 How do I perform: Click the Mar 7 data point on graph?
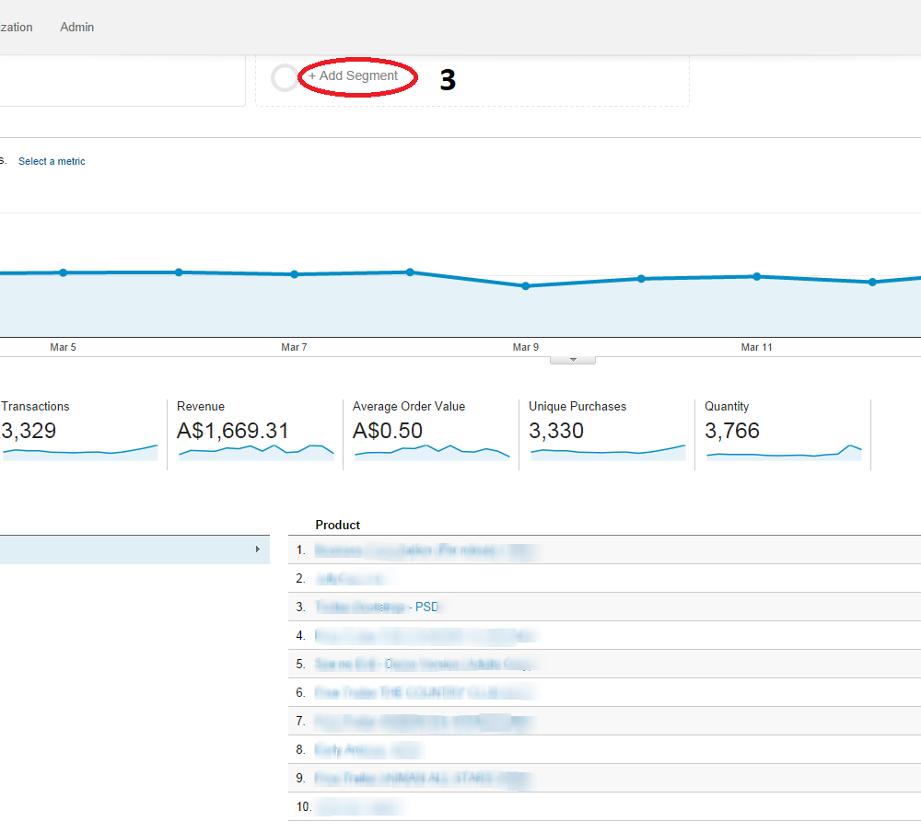294,274
